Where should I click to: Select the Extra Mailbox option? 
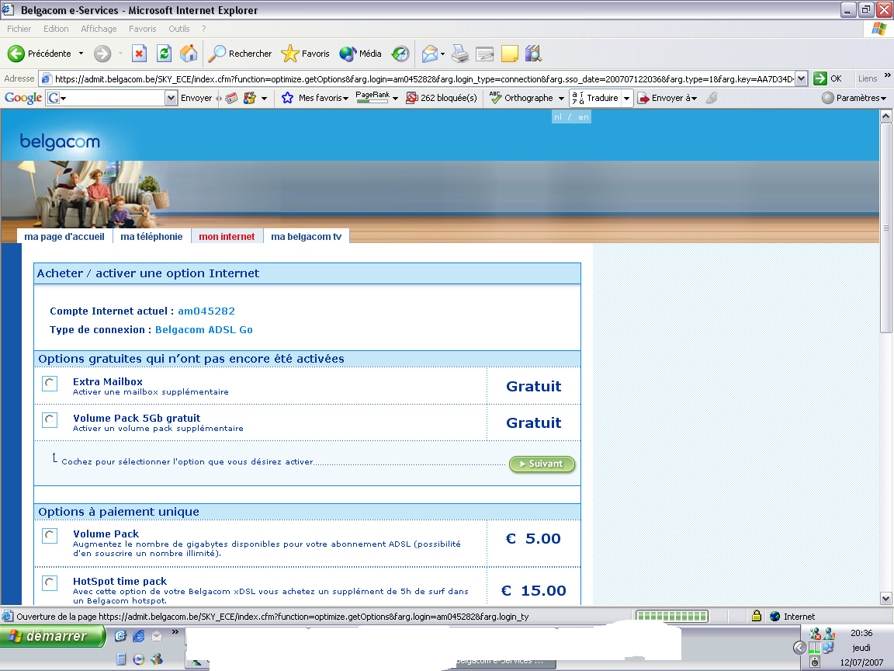(50, 383)
